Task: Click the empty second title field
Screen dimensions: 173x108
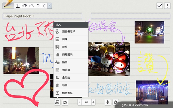Action: pyautogui.click(x=131, y=16)
